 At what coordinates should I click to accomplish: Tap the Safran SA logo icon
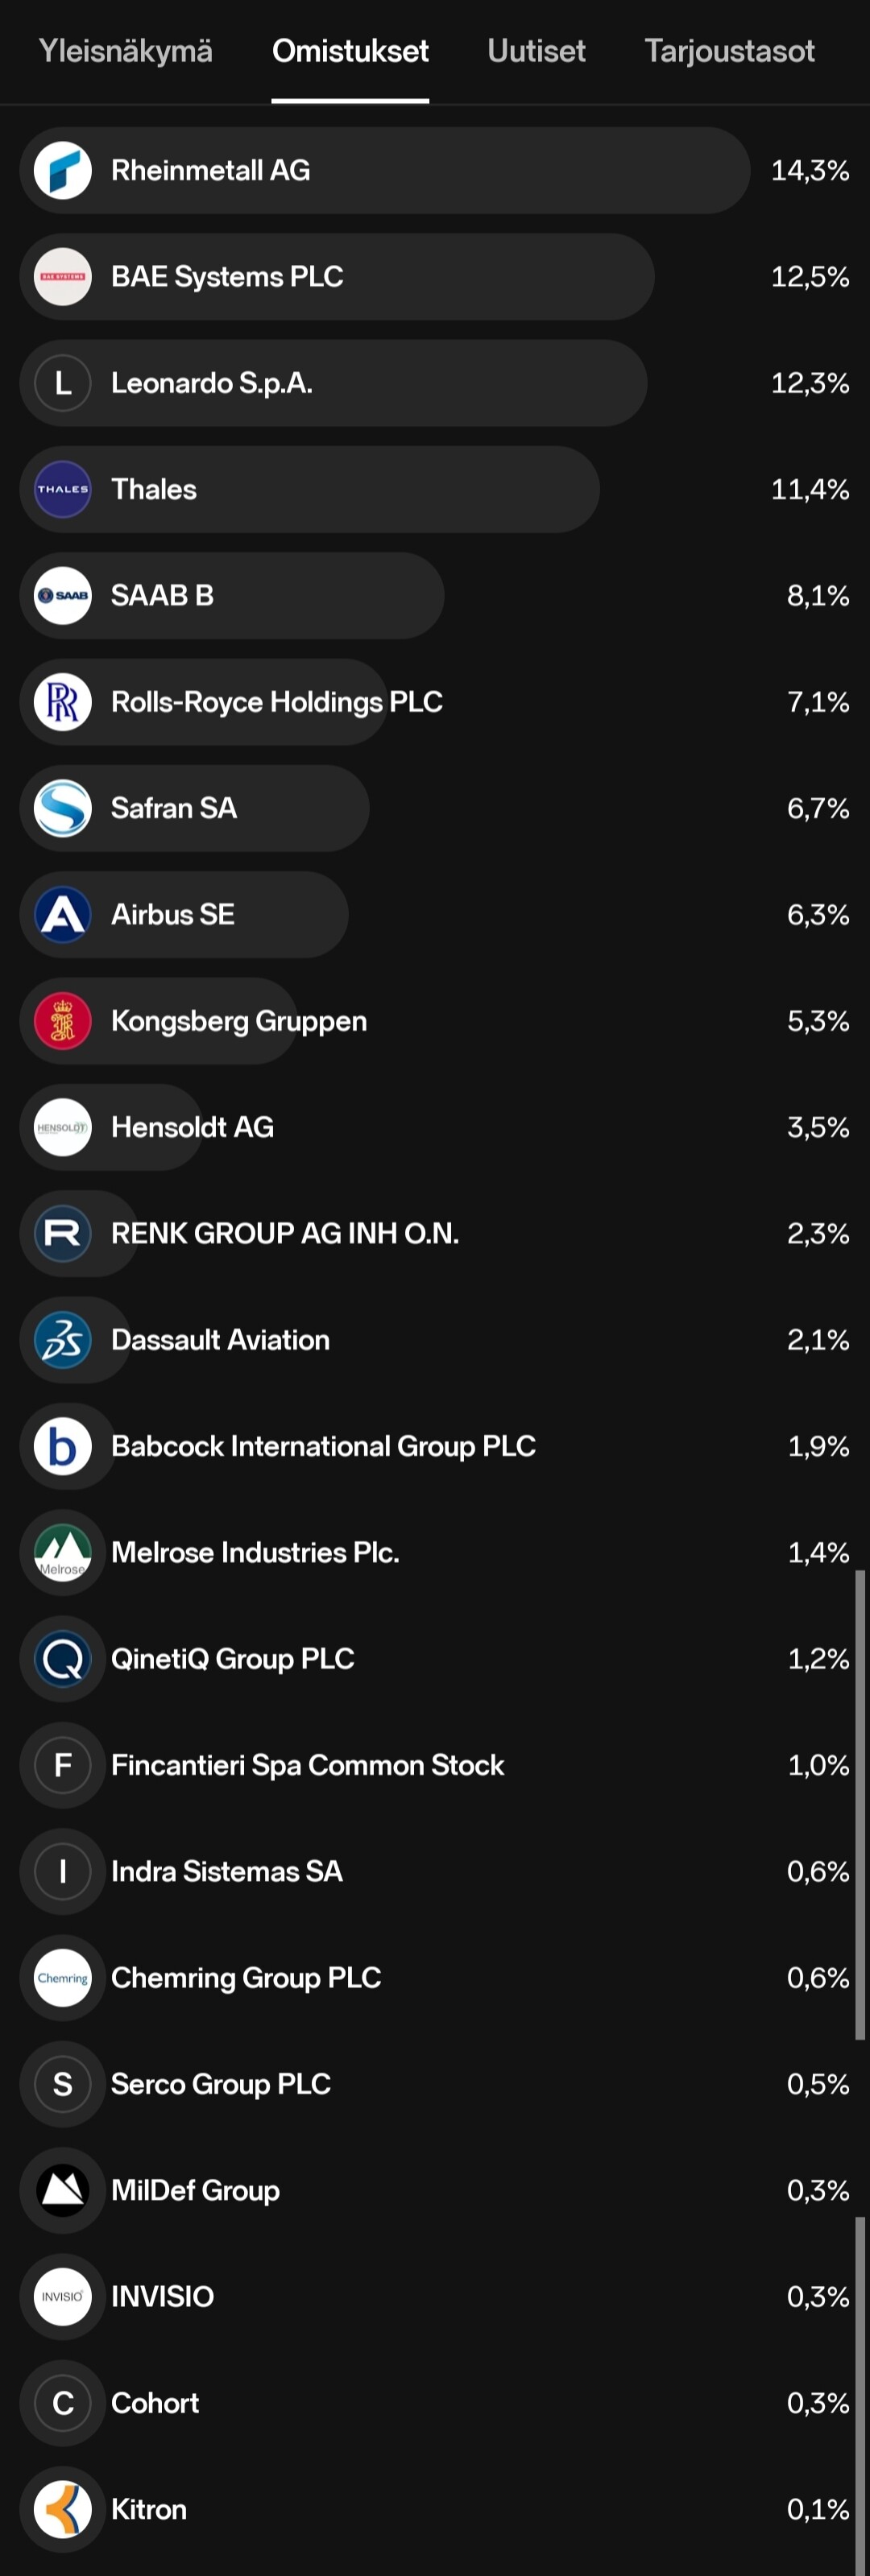coord(63,809)
